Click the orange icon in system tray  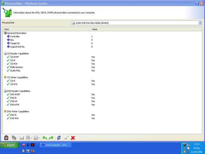click(x=184, y=152)
